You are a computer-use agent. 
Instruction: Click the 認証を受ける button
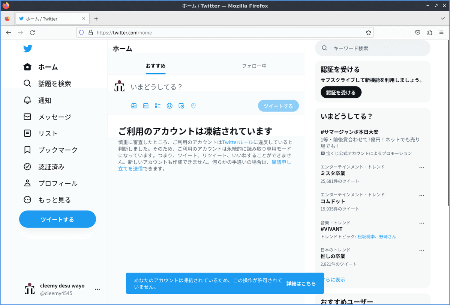click(340, 92)
